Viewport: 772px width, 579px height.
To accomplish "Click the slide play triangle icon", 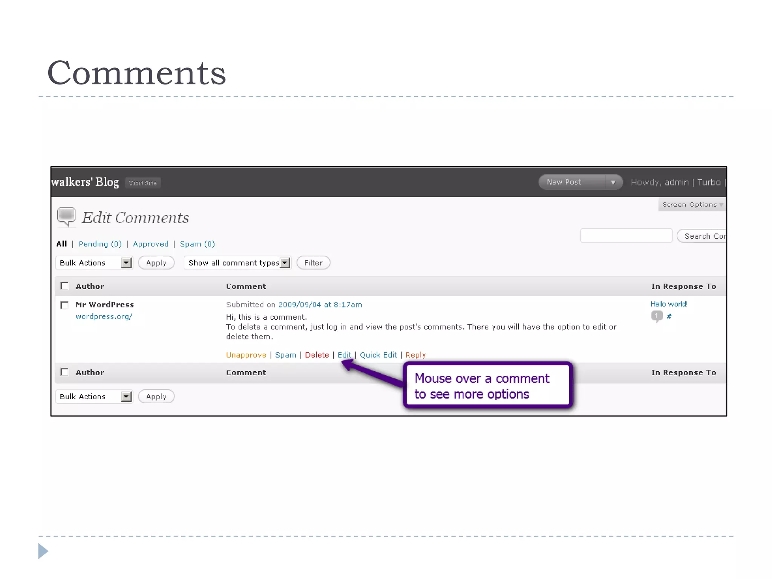I will pos(43,551).
